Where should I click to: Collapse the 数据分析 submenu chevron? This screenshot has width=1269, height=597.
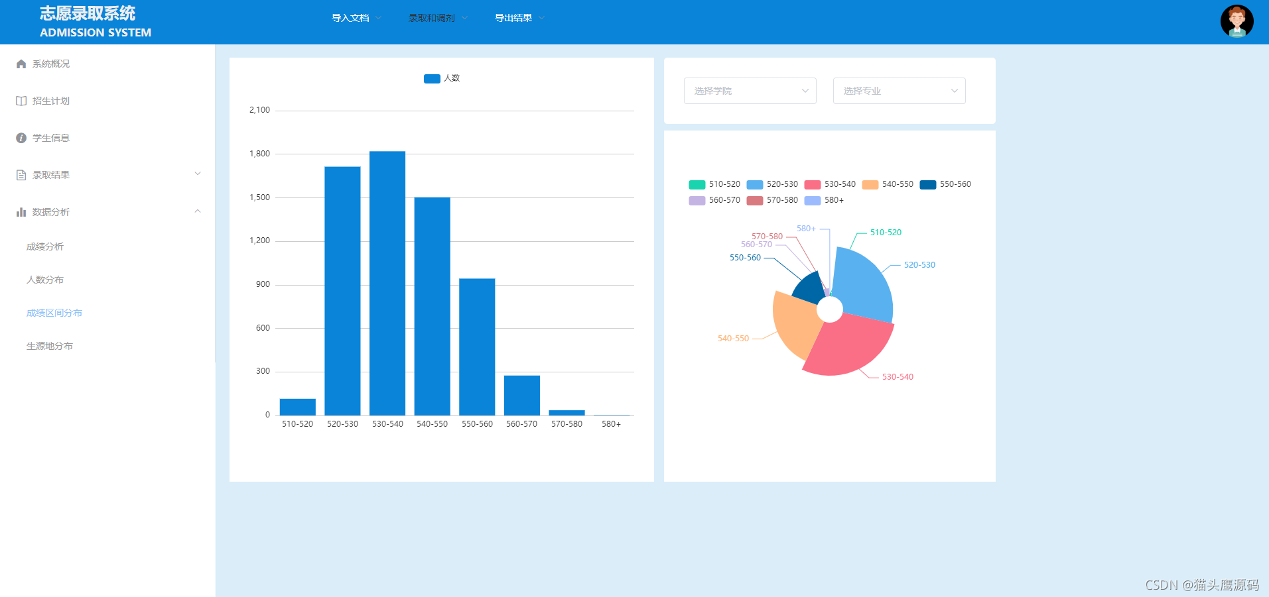[x=198, y=211]
